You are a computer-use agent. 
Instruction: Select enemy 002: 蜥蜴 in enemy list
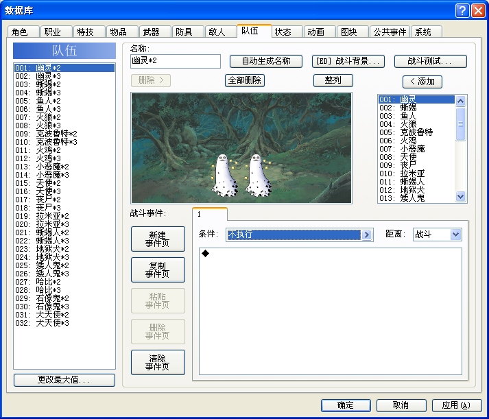416,108
